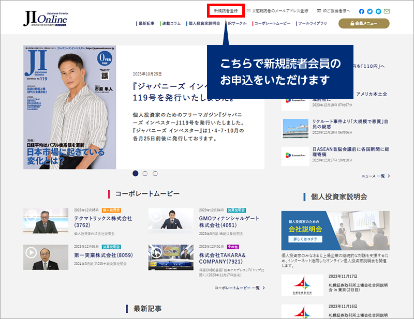Click the date 2023年10月25日 above the headline
Screen dimensions: 414x319
point(147,74)
